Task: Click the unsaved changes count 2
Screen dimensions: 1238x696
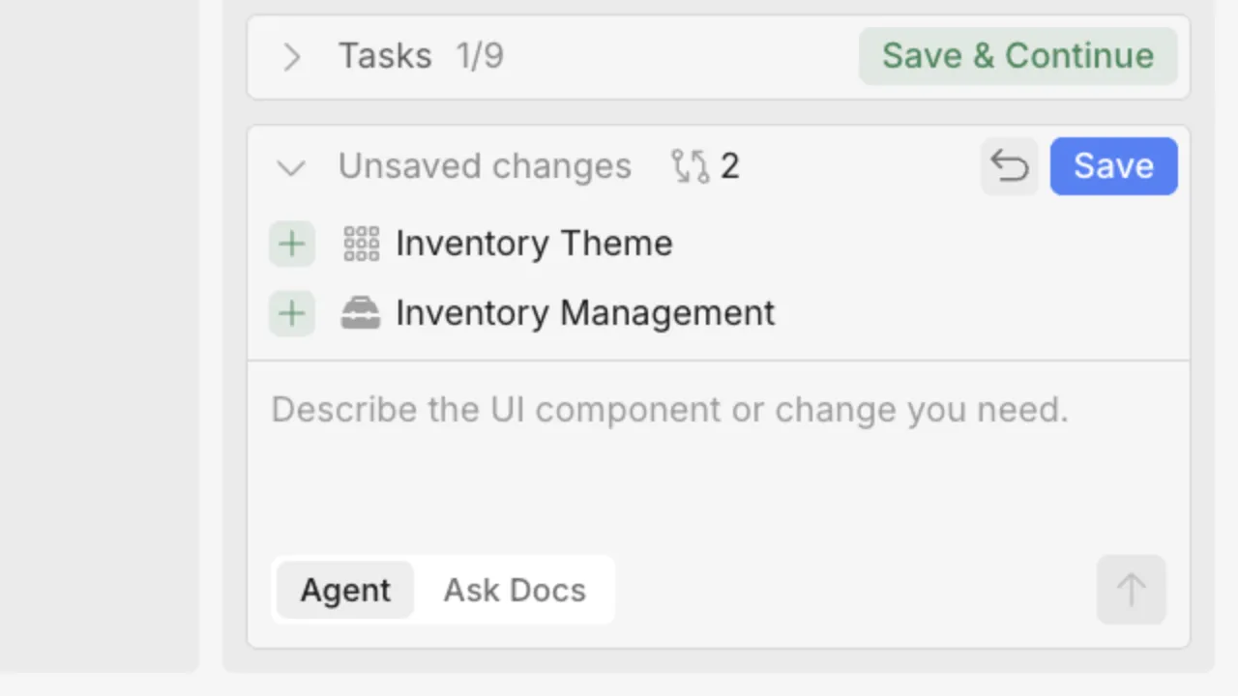Action: tap(730, 167)
